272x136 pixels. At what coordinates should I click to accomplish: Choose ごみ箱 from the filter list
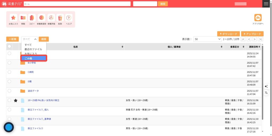[34, 58]
